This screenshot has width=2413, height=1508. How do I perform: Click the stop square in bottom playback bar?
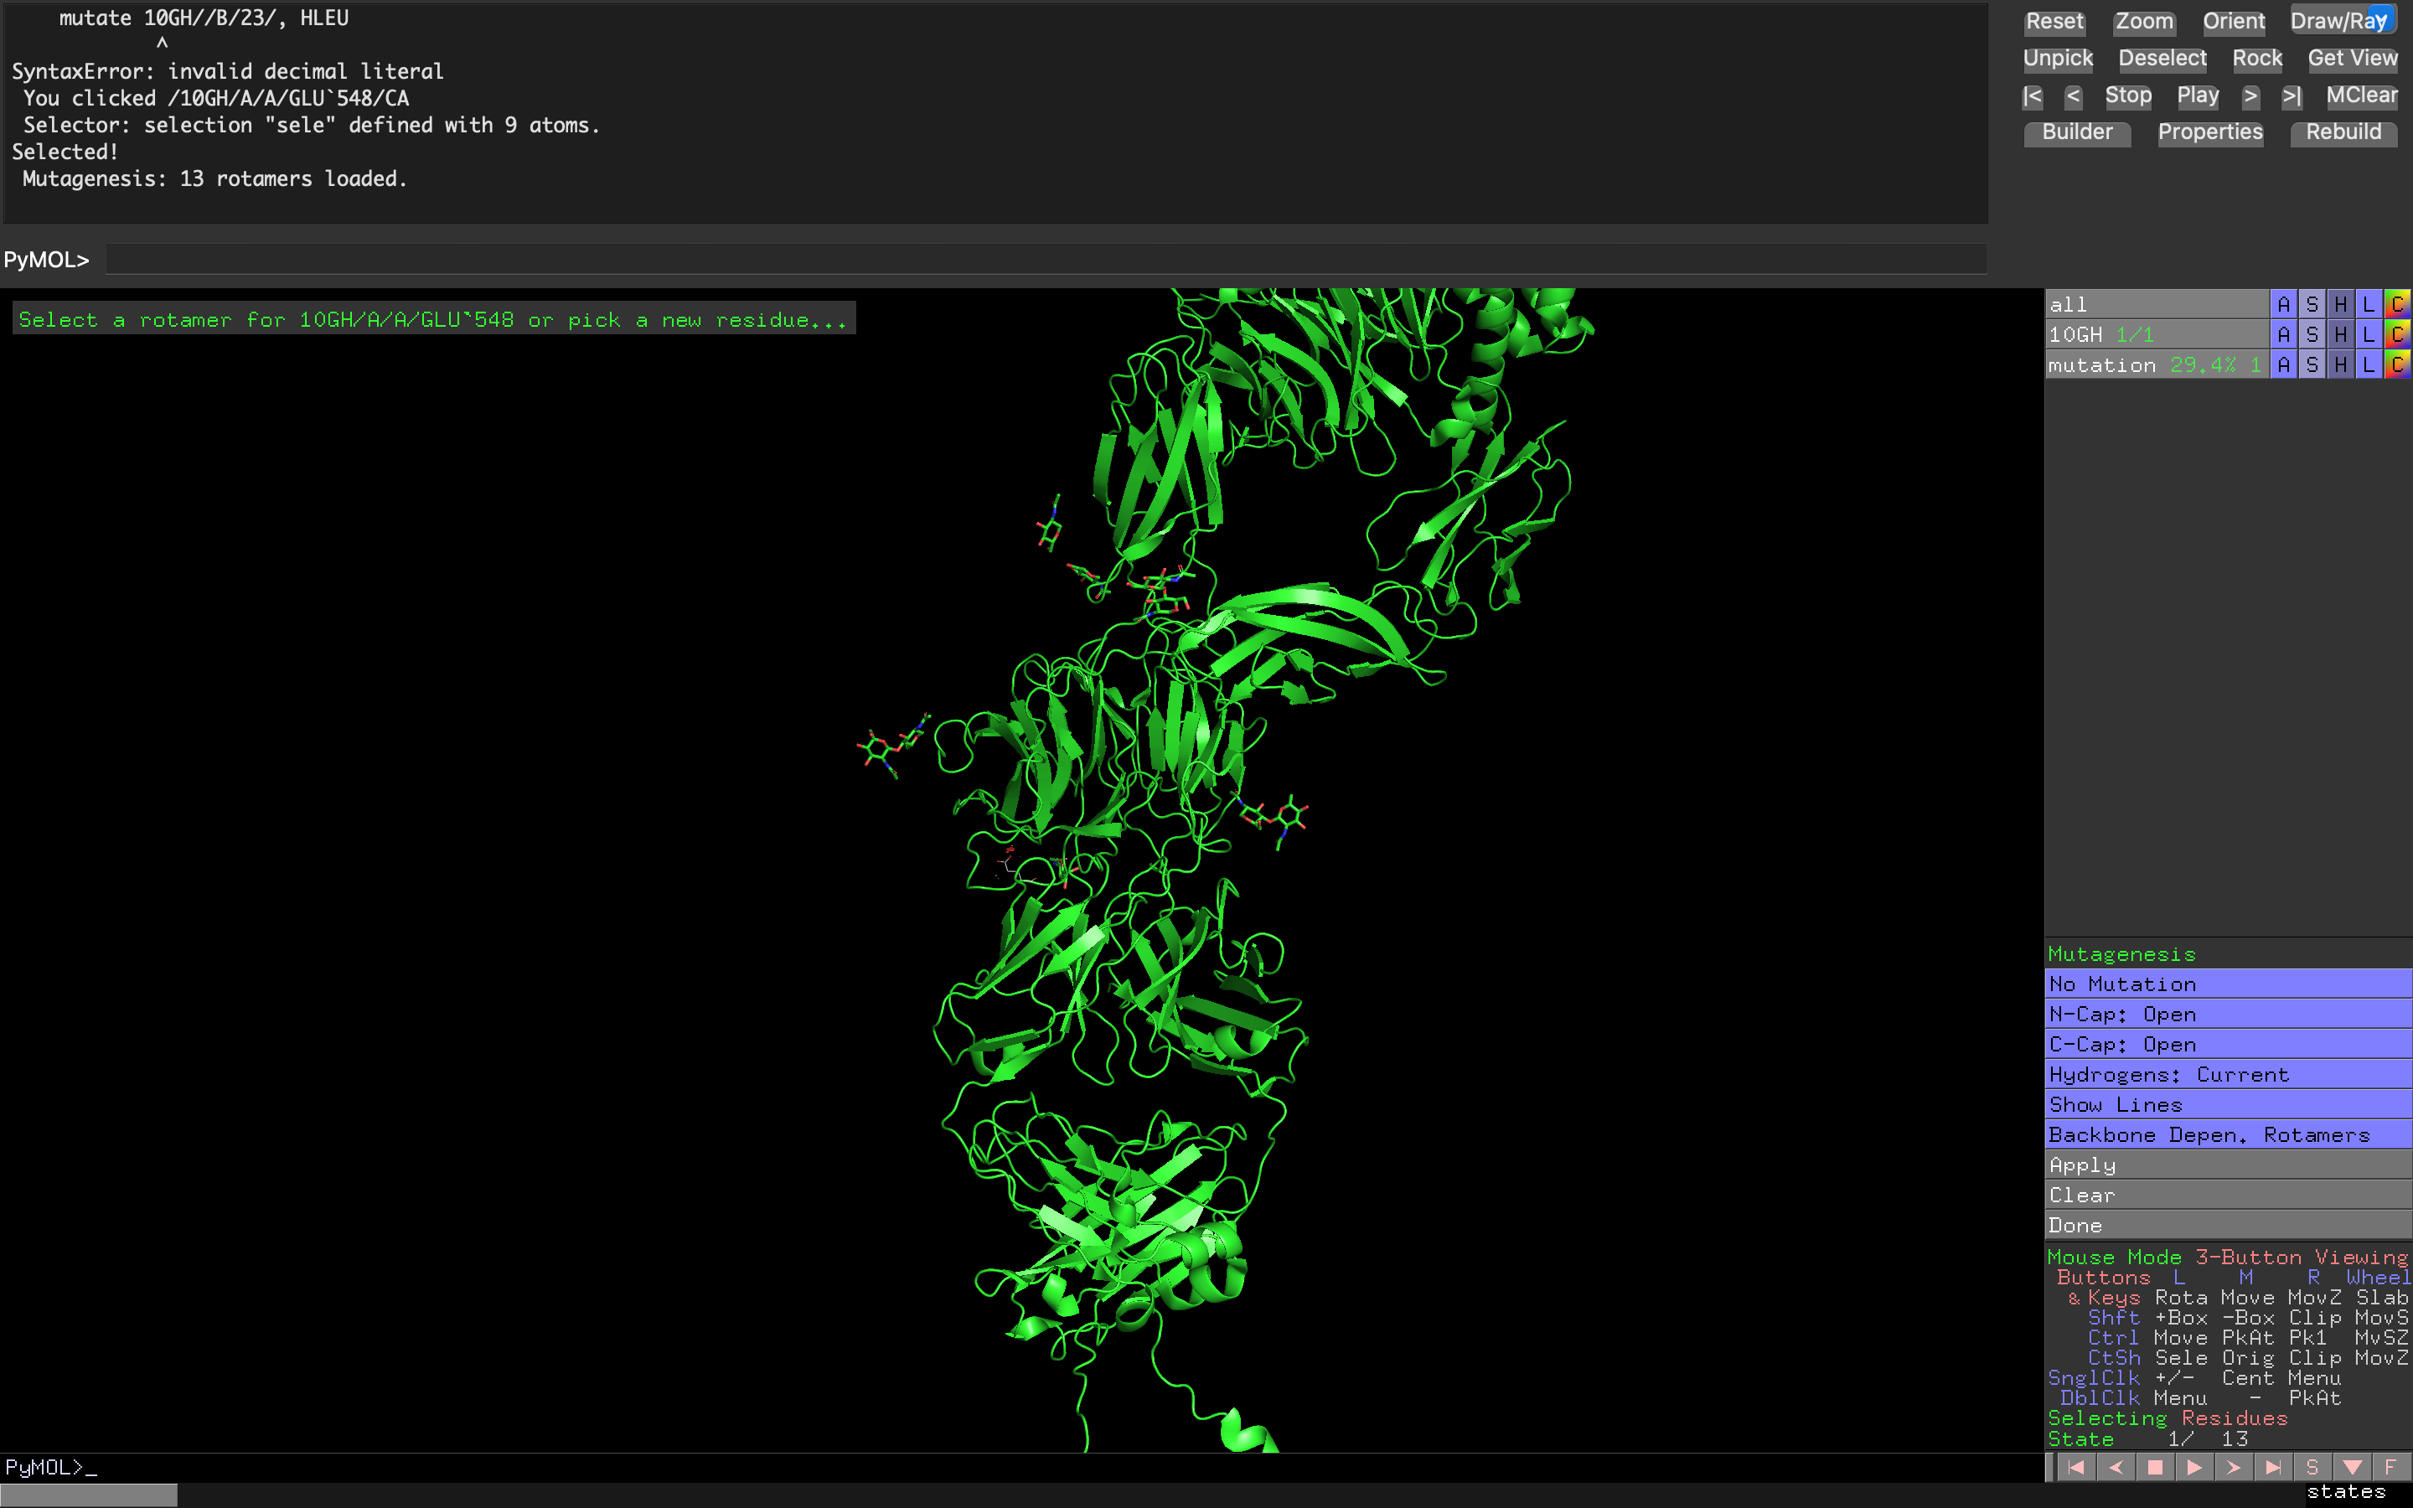pyautogui.click(x=2155, y=1467)
